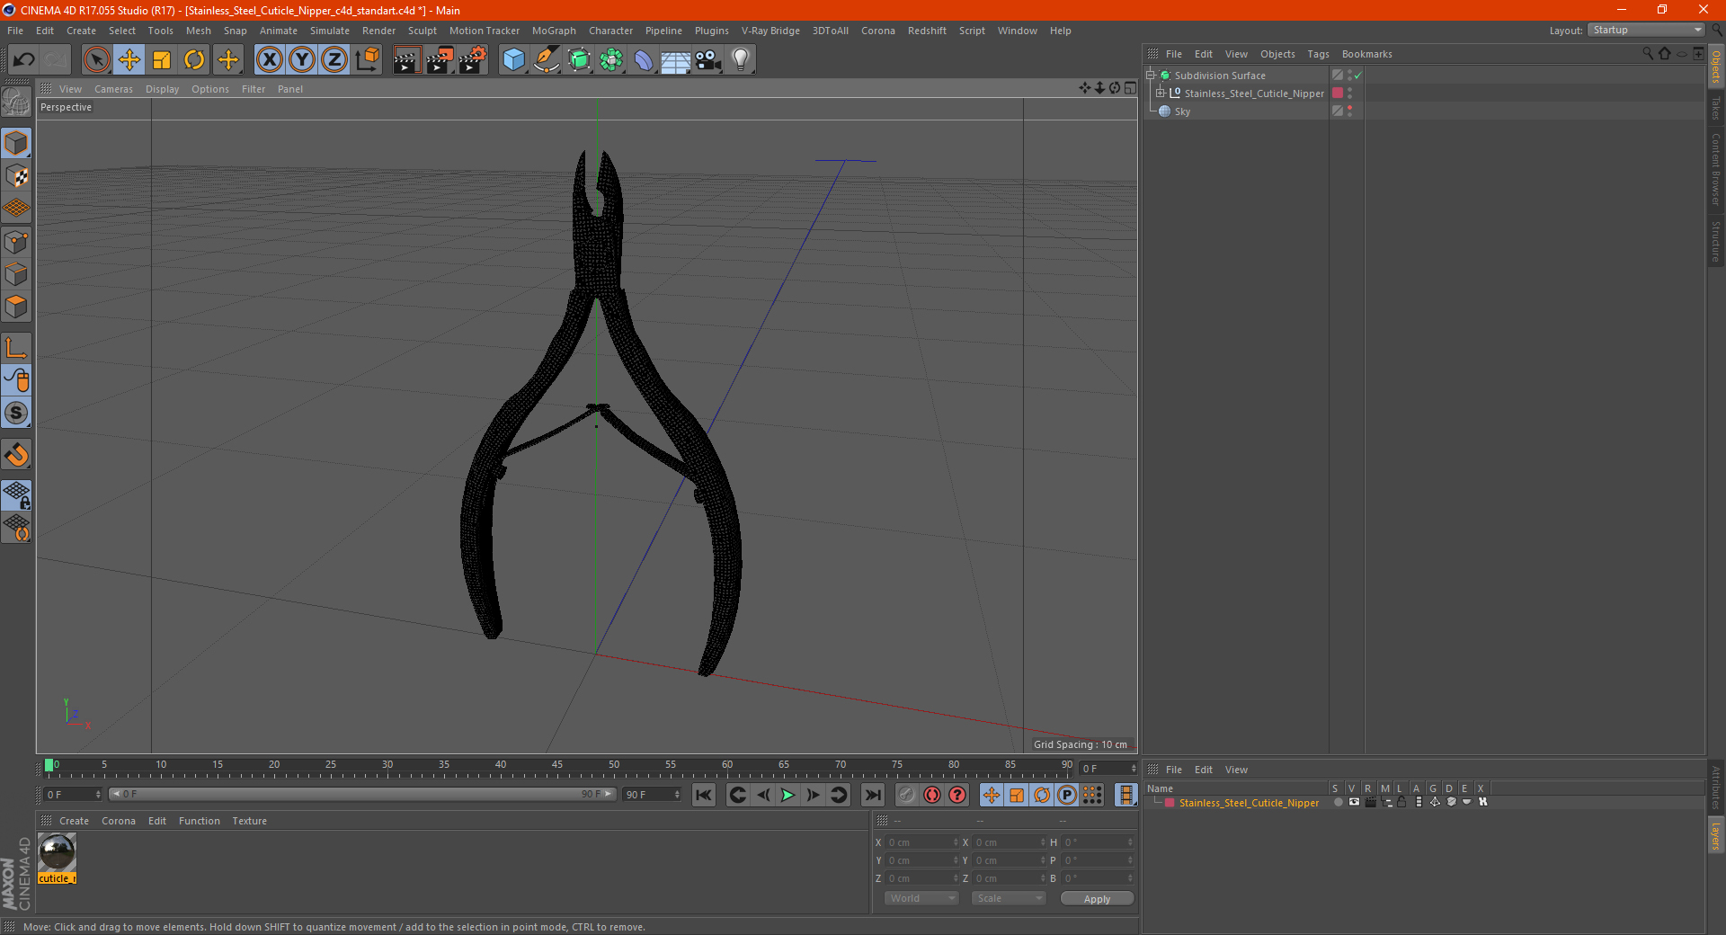The height and width of the screenshot is (935, 1726).
Task: Open the Objects manager search magnifier
Action: pos(1648,54)
